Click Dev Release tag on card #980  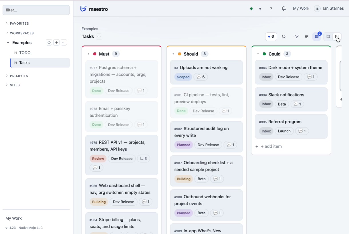click(x=124, y=202)
